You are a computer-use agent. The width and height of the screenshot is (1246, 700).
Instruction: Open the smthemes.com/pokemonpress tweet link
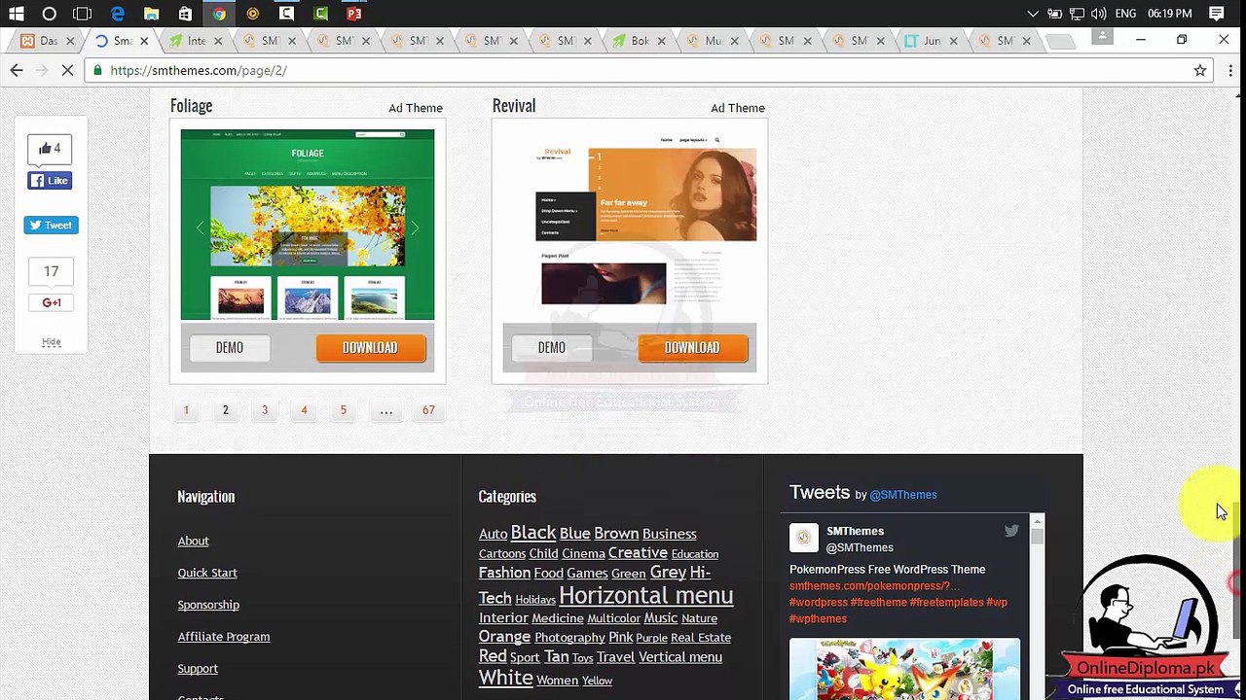click(873, 586)
